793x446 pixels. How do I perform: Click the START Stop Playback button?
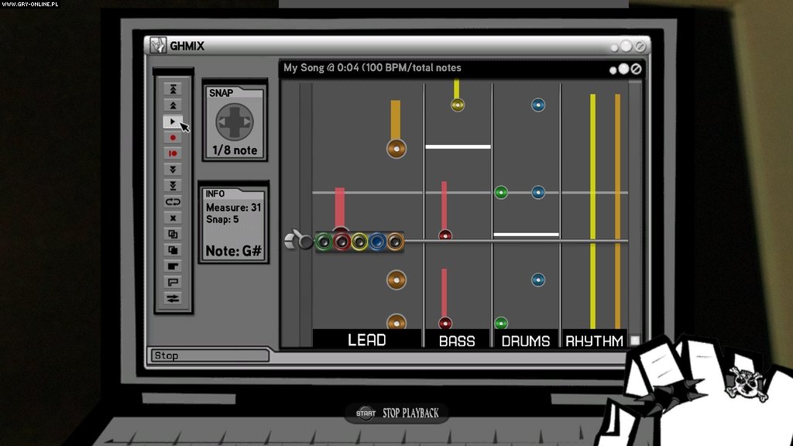(397, 413)
